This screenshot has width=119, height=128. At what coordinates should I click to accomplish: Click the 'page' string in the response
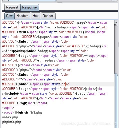coord(81,23)
